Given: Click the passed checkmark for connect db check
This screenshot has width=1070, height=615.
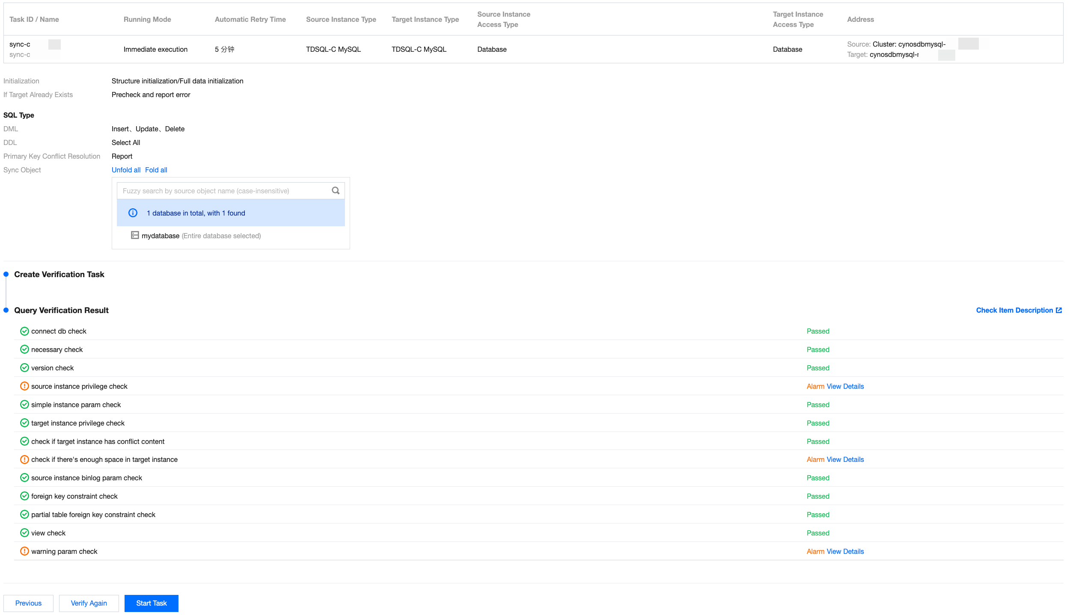Looking at the screenshot, I should click(x=24, y=331).
